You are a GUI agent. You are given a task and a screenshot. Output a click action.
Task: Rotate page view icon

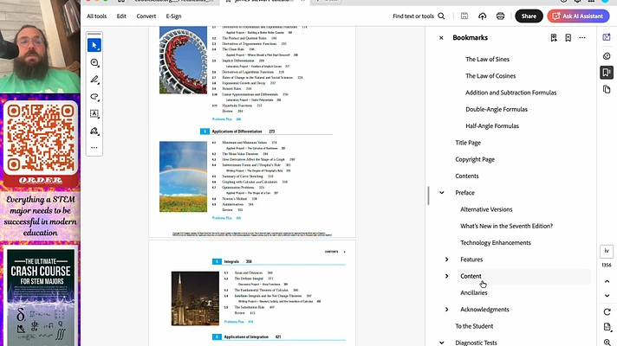pos(607,311)
